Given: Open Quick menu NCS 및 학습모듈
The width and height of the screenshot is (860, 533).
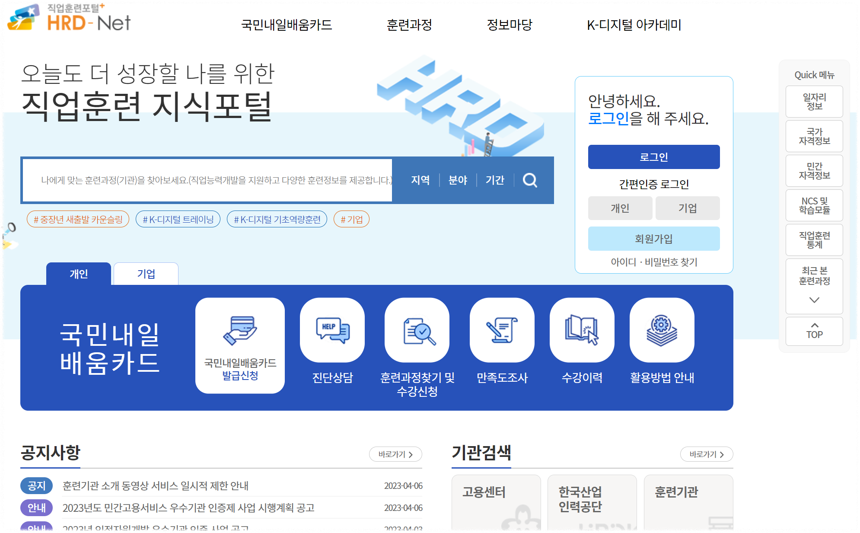Looking at the screenshot, I should tap(814, 205).
